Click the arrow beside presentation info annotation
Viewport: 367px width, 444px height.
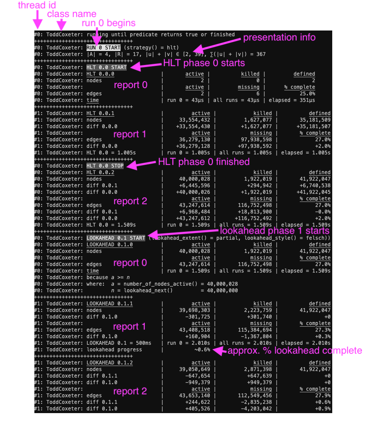(x=216, y=44)
